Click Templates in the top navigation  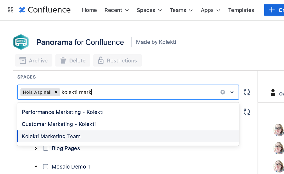pos(241,10)
